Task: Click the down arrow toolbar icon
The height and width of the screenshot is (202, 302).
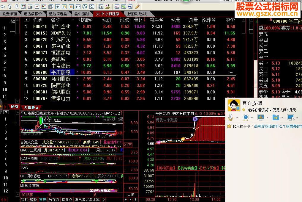Action: tap(17, 7)
